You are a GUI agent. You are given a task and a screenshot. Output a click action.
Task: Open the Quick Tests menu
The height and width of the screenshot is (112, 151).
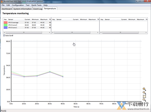[36, 5]
